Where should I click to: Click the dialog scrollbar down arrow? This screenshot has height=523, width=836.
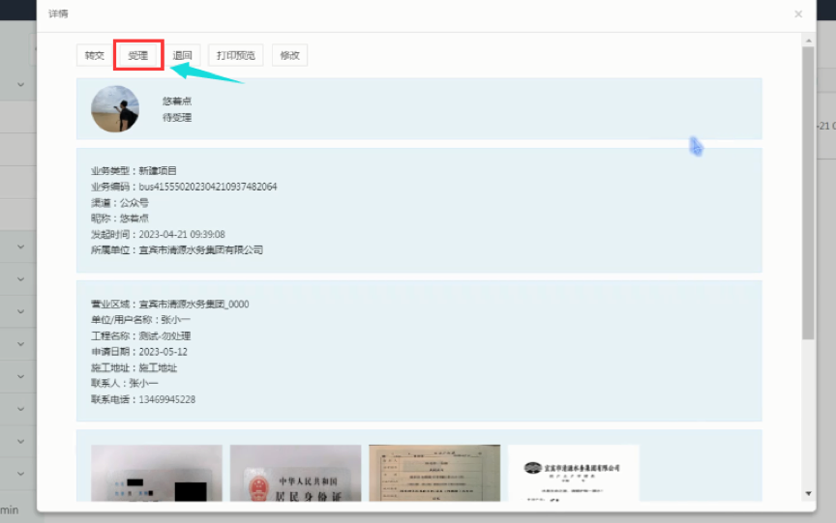pyautogui.click(x=808, y=494)
